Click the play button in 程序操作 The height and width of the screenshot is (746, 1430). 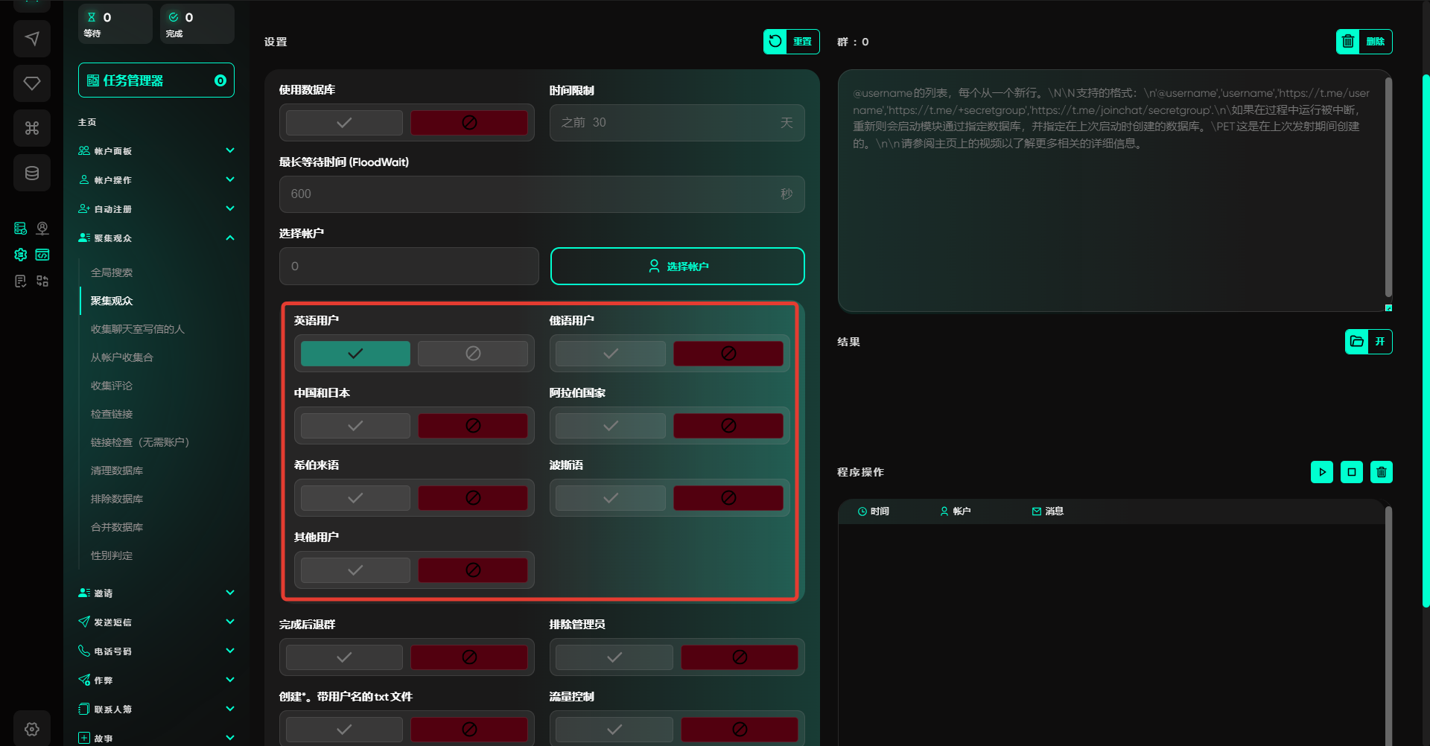pos(1322,472)
